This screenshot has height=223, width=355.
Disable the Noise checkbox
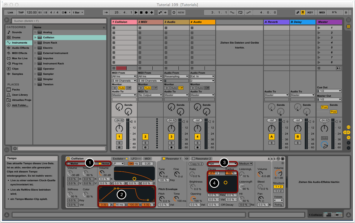tap(100, 164)
